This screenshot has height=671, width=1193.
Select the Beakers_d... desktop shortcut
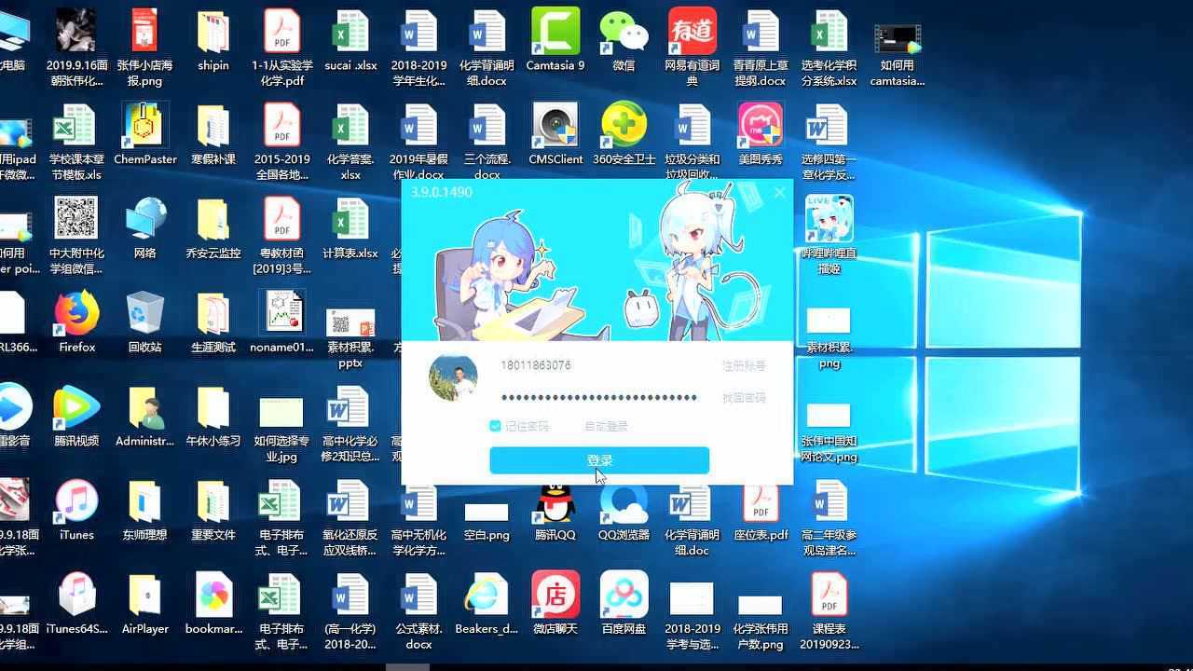(487, 605)
